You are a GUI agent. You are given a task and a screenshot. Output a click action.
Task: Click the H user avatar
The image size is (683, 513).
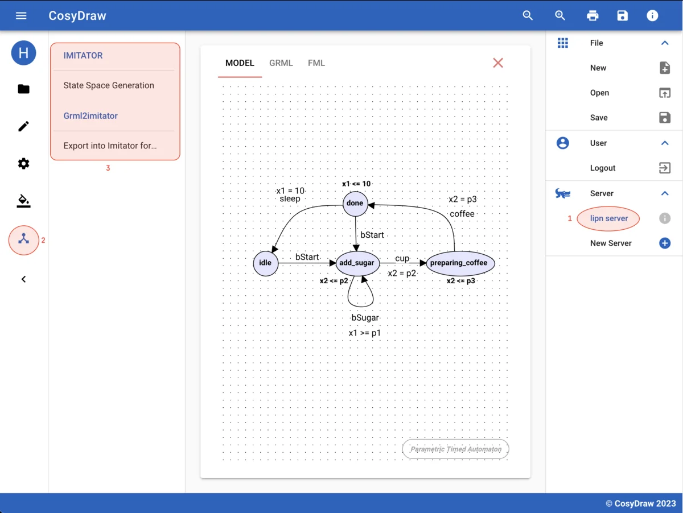[x=23, y=53]
